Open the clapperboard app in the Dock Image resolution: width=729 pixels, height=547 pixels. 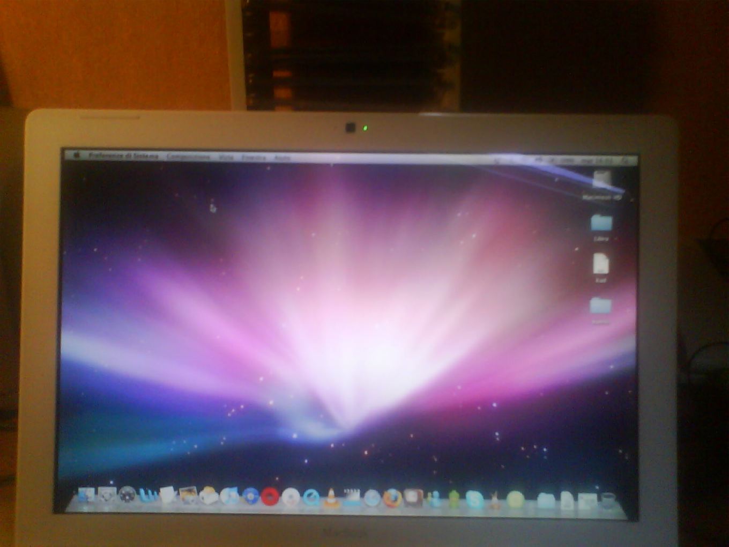(x=352, y=498)
